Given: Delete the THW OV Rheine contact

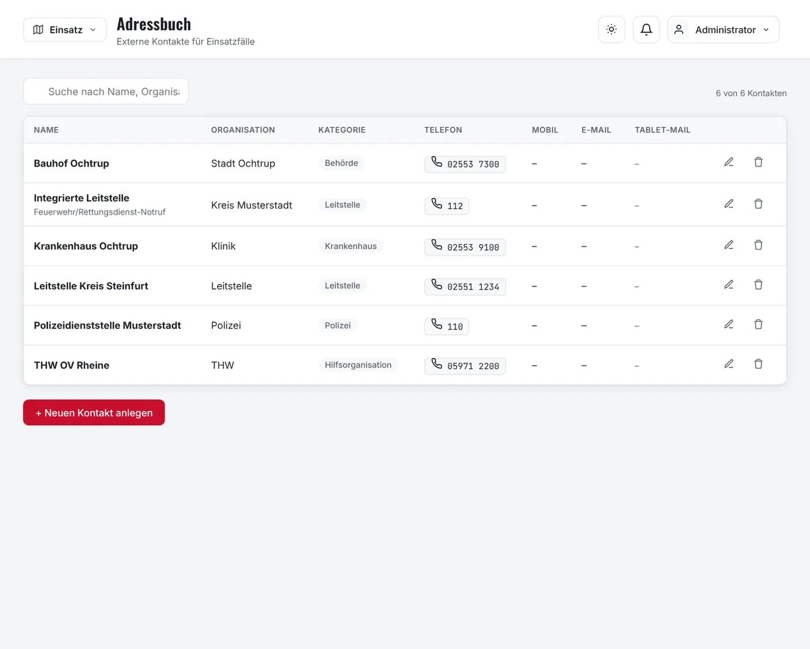Looking at the screenshot, I should [x=759, y=364].
